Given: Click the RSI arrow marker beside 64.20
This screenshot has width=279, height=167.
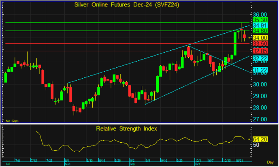Looking at the screenshot, I should (x=250, y=139).
